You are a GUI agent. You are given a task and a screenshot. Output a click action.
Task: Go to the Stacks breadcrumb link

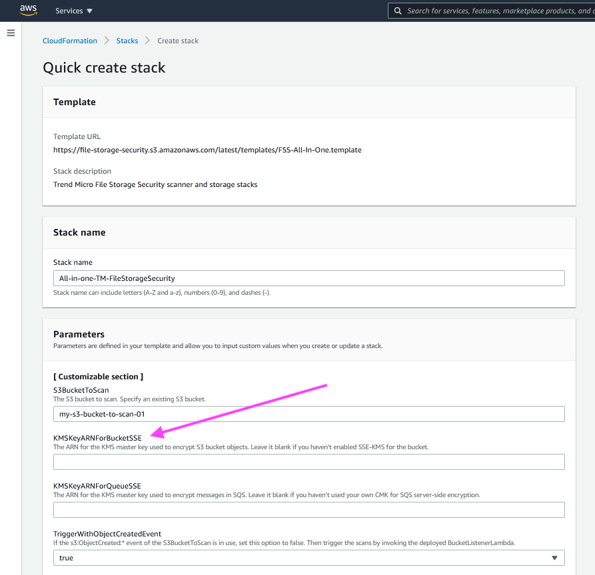(127, 41)
